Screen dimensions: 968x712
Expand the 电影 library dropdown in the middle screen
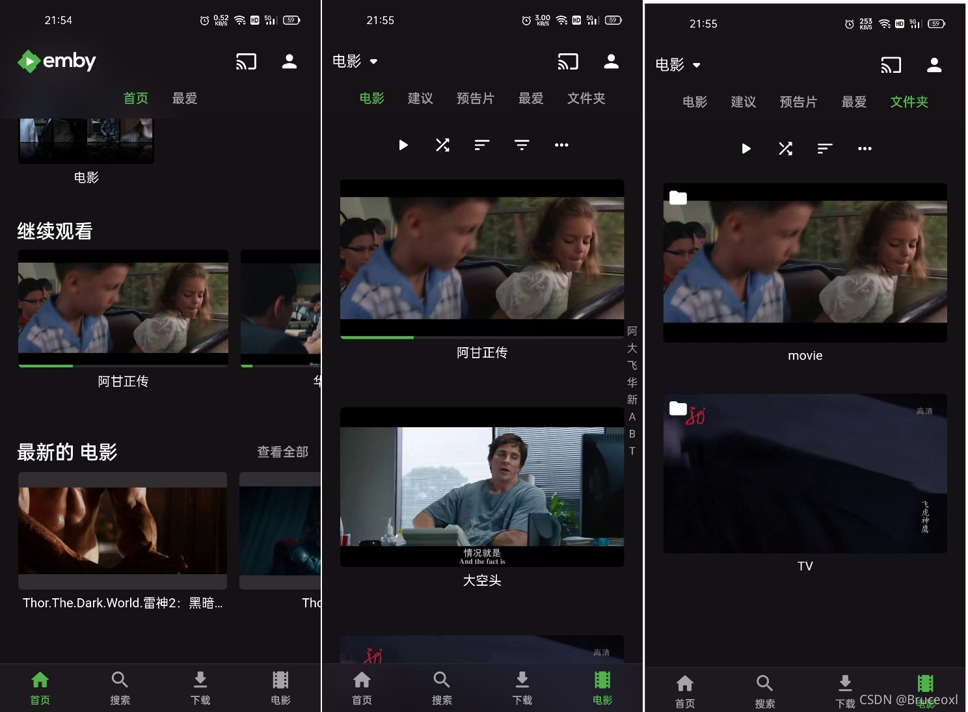(x=355, y=61)
